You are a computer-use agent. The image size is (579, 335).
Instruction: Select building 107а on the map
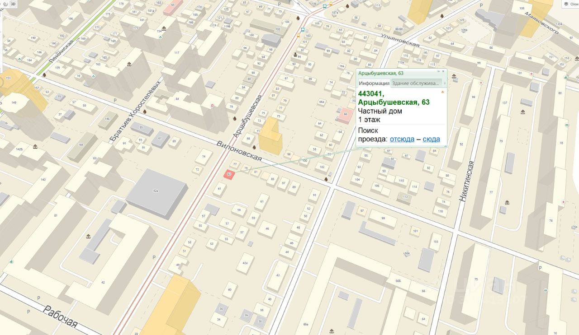click(x=335, y=13)
